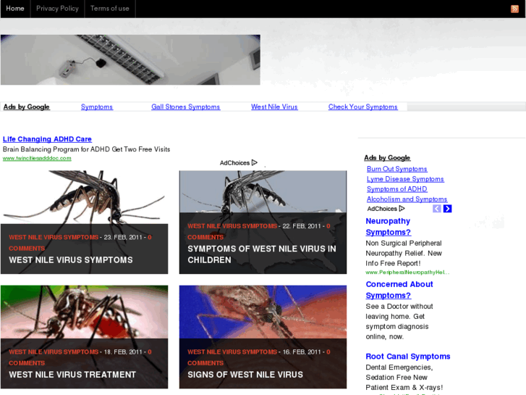Click the twincitiesadddoc.com URL
The image size is (526, 395).
(x=37, y=158)
